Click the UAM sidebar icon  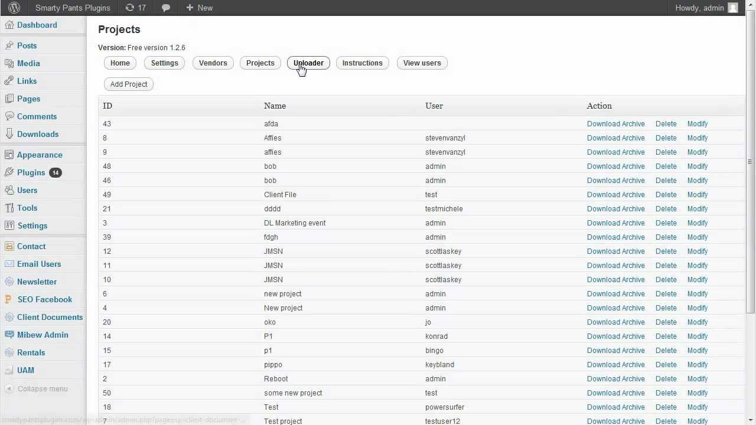coord(9,370)
